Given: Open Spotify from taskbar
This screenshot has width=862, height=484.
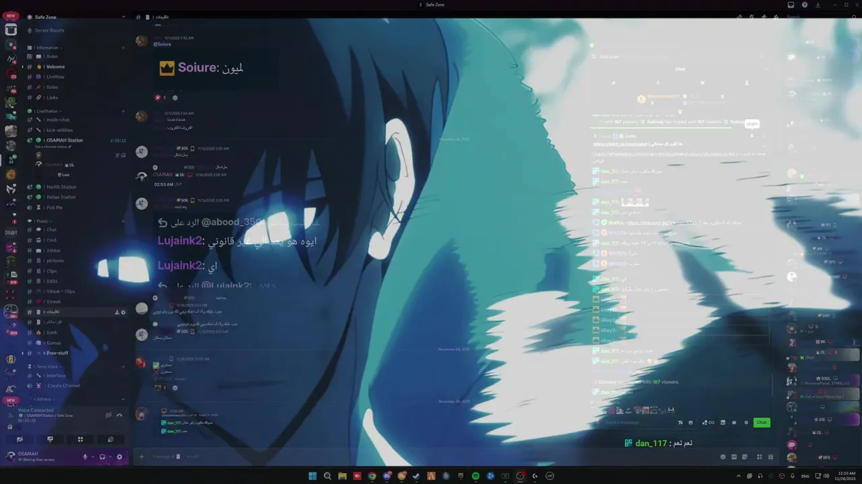Looking at the screenshot, I should point(475,476).
